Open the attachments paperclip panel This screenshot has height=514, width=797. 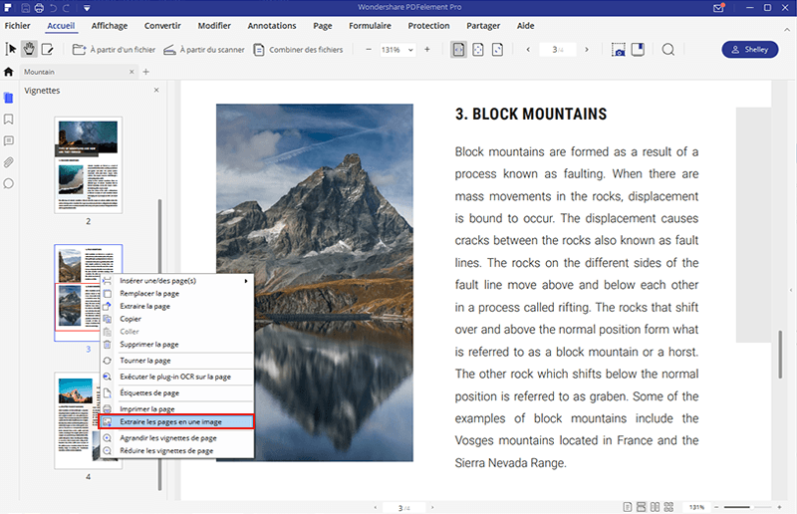tap(9, 161)
